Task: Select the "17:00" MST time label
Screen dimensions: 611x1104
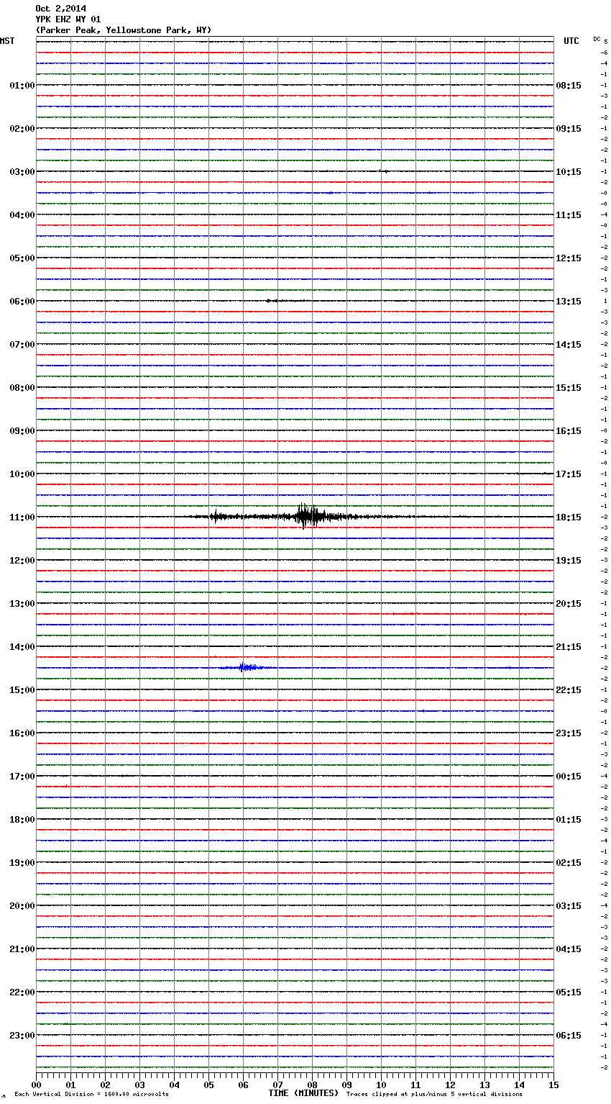Action: [x=22, y=777]
